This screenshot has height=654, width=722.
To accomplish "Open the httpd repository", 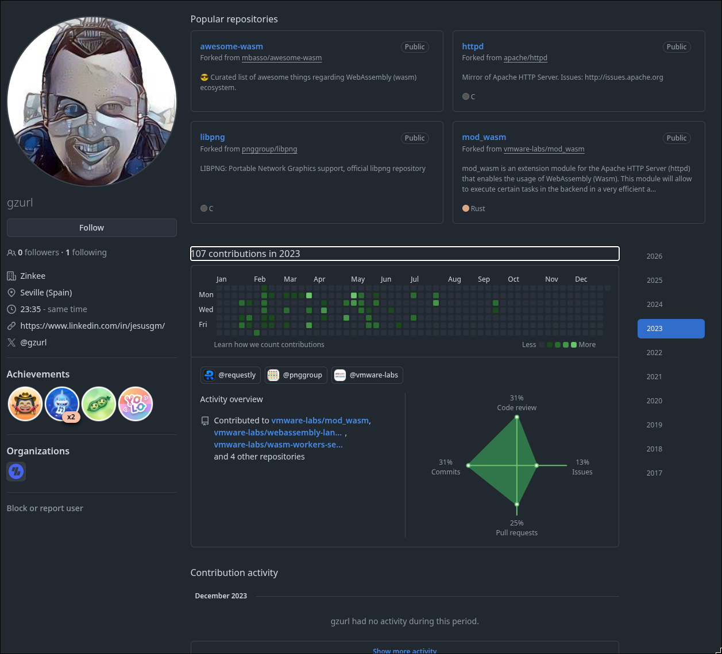I will click(473, 46).
